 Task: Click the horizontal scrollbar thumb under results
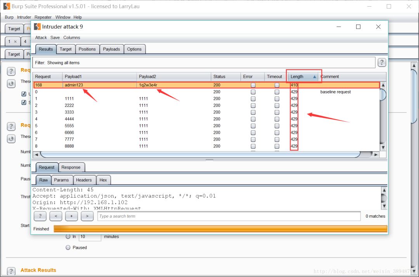(201, 155)
